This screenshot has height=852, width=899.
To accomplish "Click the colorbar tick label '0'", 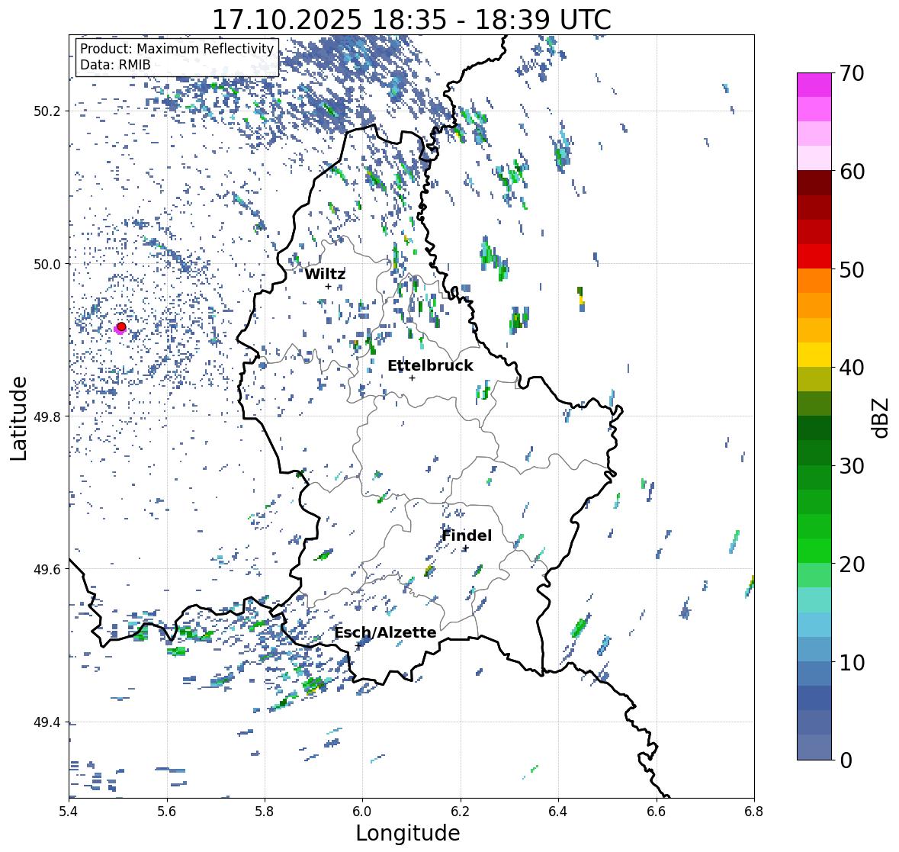I will [846, 760].
